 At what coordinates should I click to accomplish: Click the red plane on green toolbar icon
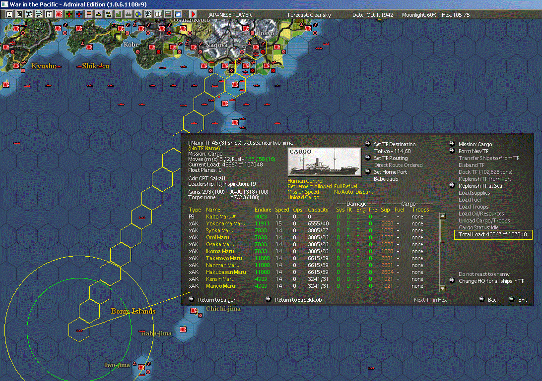click(x=69, y=14)
